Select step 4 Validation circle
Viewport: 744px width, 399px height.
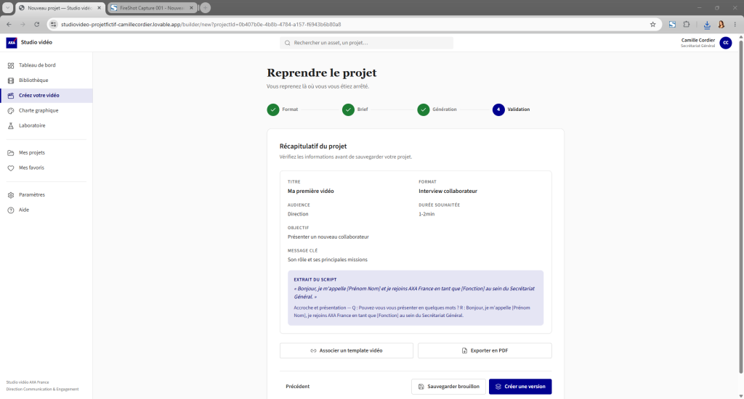[498, 110]
